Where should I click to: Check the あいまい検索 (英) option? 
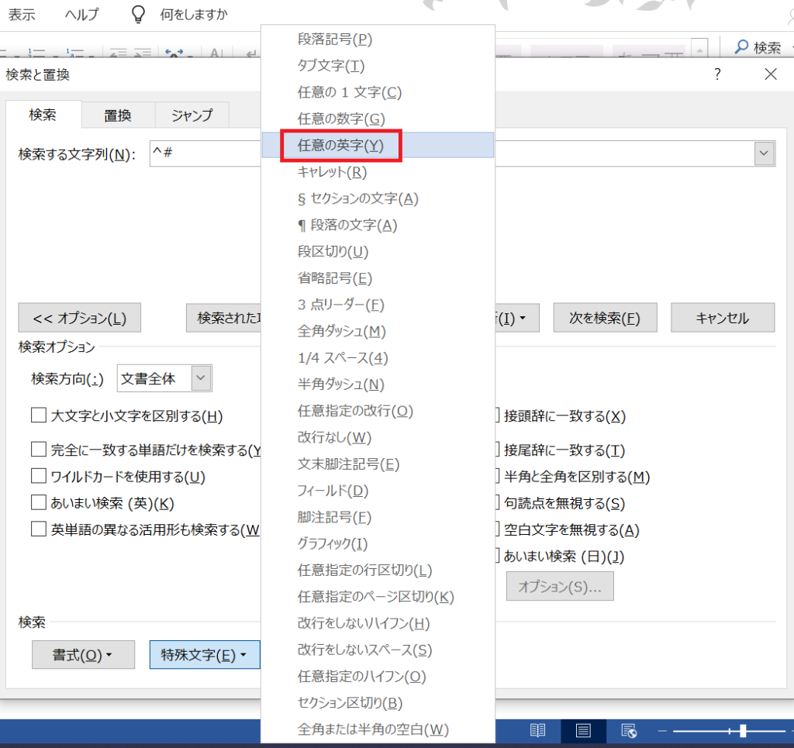coord(39,503)
